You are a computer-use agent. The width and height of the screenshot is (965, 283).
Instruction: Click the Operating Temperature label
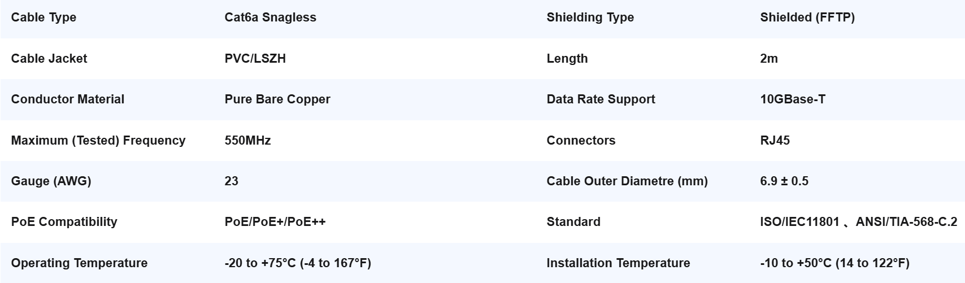(79, 263)
